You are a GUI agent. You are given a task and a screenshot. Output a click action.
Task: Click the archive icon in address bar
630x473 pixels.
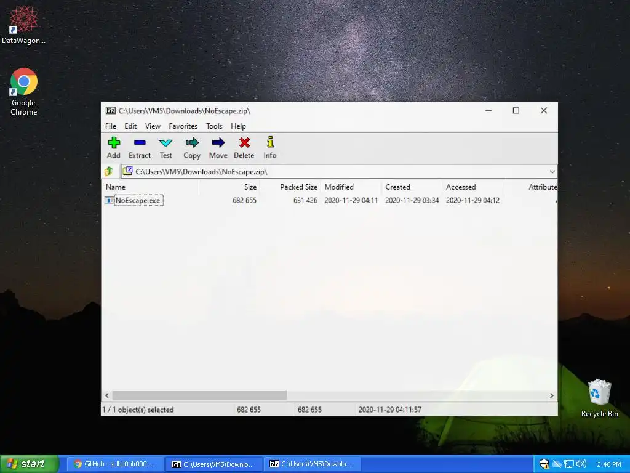(128, 171)
